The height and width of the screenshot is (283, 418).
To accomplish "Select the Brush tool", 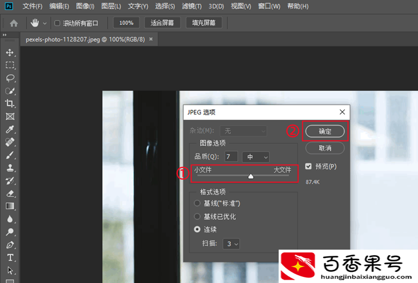I will click(x=10, y=155).
